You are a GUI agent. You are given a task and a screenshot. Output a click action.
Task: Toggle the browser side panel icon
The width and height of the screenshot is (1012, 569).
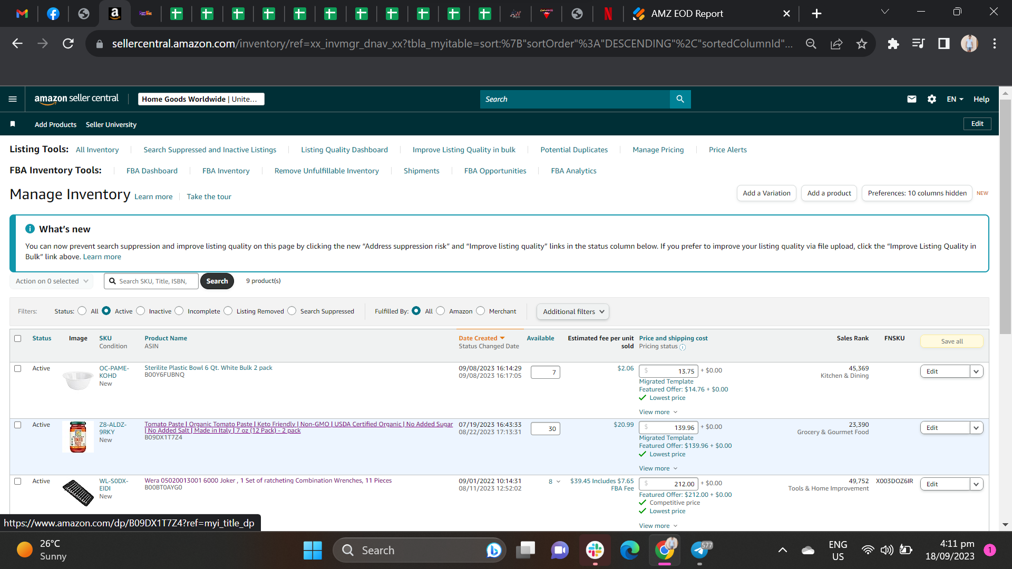(x=944, y=44)
